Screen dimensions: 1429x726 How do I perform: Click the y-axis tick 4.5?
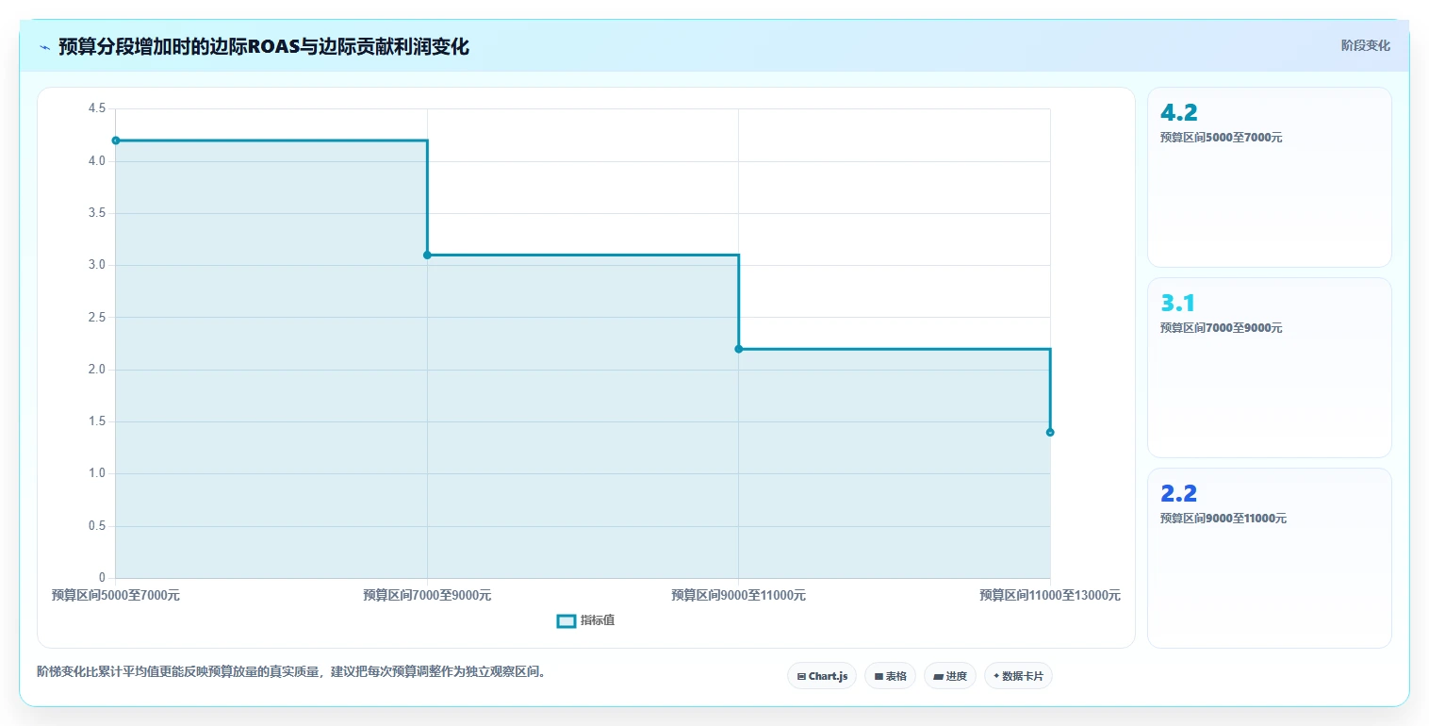[97, 109]
